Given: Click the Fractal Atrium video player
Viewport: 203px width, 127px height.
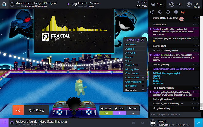Looking at the screenshot, I should point(74,31).
